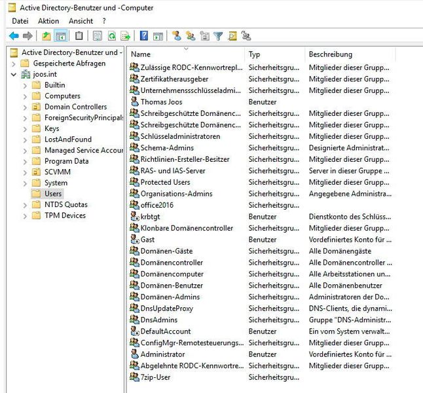Click the Add to group toolbar icon
The width and height of the screenshot is (423, 393).
tap(246, 35)
